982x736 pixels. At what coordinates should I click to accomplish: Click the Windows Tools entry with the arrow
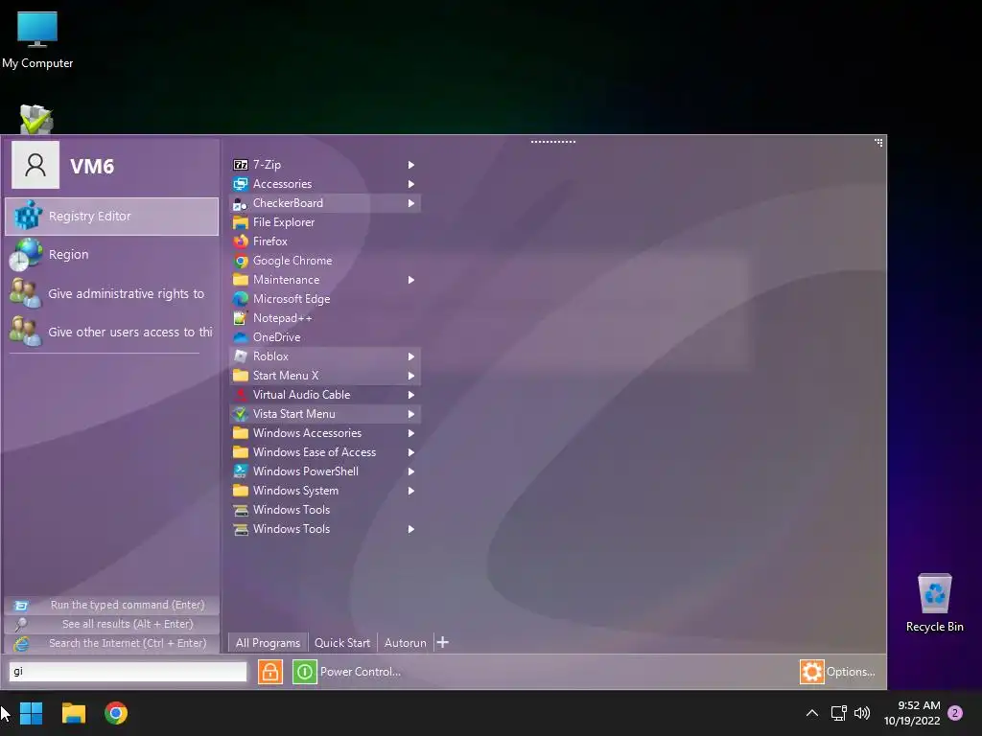[324, 529]
